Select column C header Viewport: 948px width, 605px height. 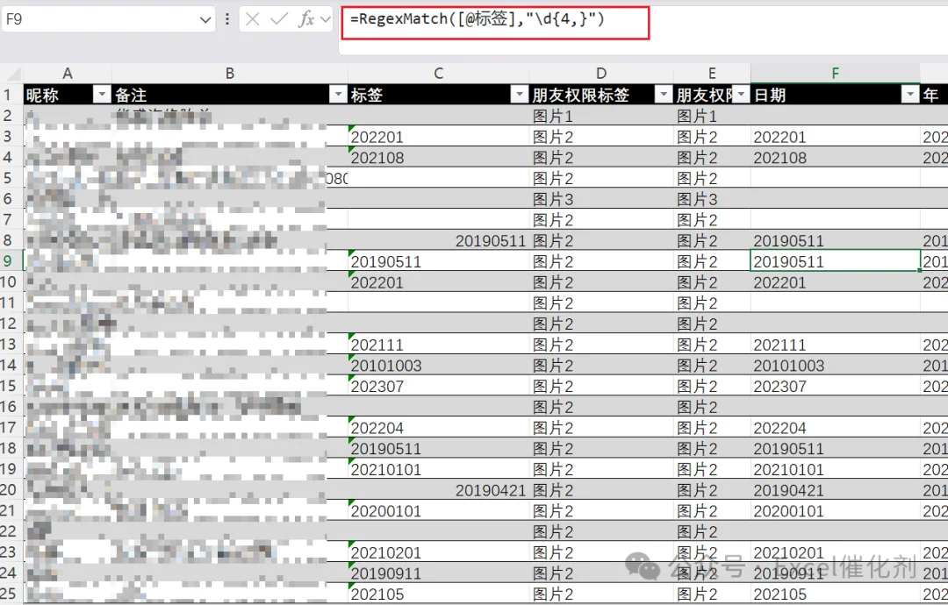click(x=438, y=74)
